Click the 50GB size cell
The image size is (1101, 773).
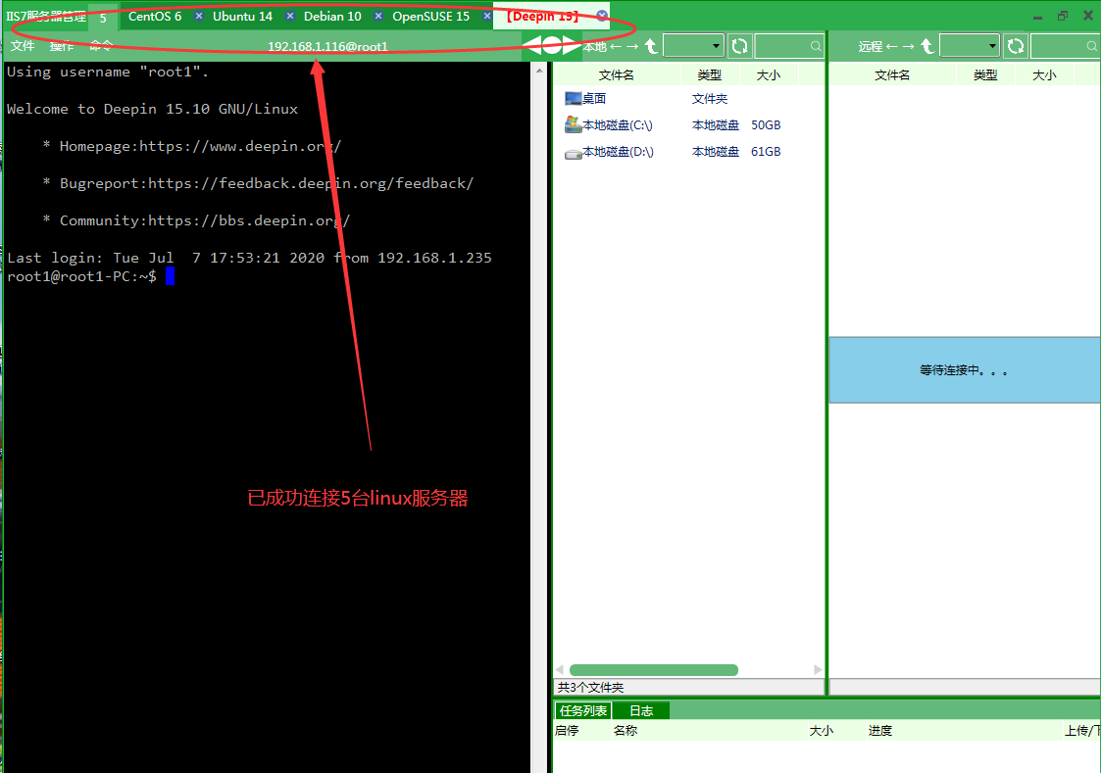(766, 124)
